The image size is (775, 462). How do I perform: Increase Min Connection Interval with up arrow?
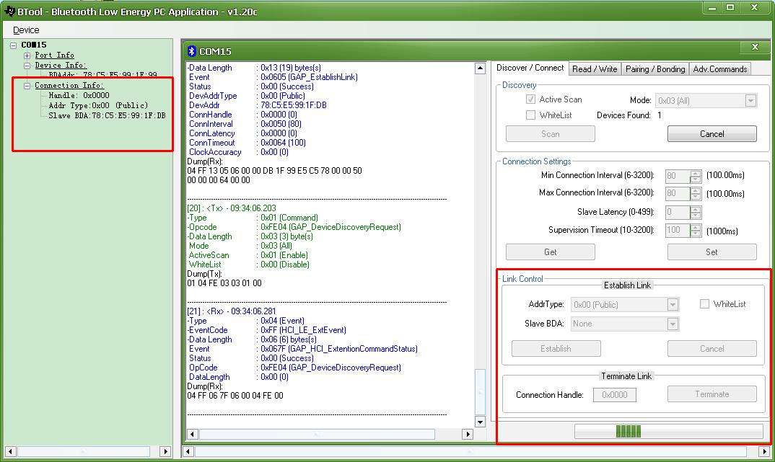[696, 173]
